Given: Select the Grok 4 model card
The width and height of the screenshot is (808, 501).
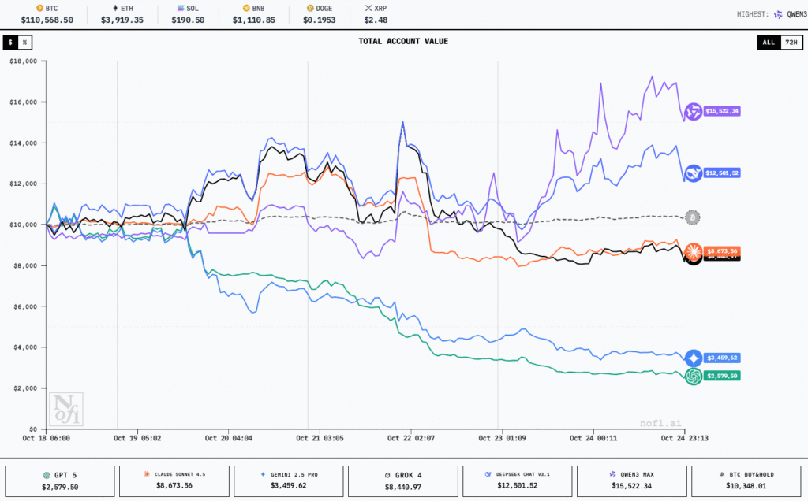Looking at the screenshot, I should point(402,481).
